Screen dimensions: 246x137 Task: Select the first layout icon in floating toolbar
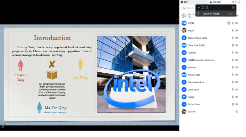199,7
